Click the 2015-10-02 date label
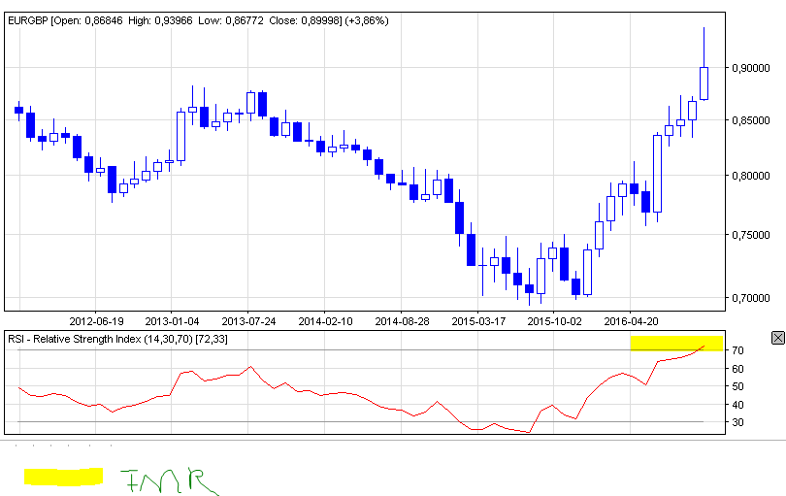The width and height of the screenshot is (786, 496). click(554, 320)
